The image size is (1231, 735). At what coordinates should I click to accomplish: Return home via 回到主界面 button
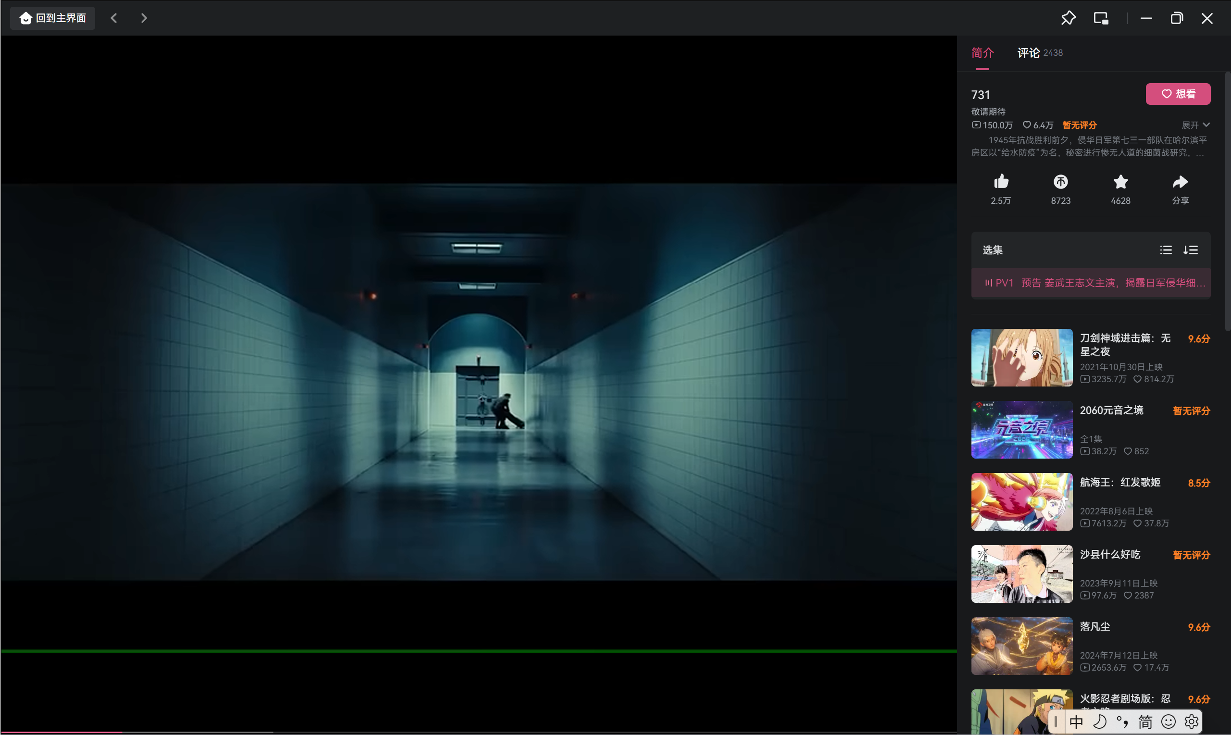(x=52, y=18)
